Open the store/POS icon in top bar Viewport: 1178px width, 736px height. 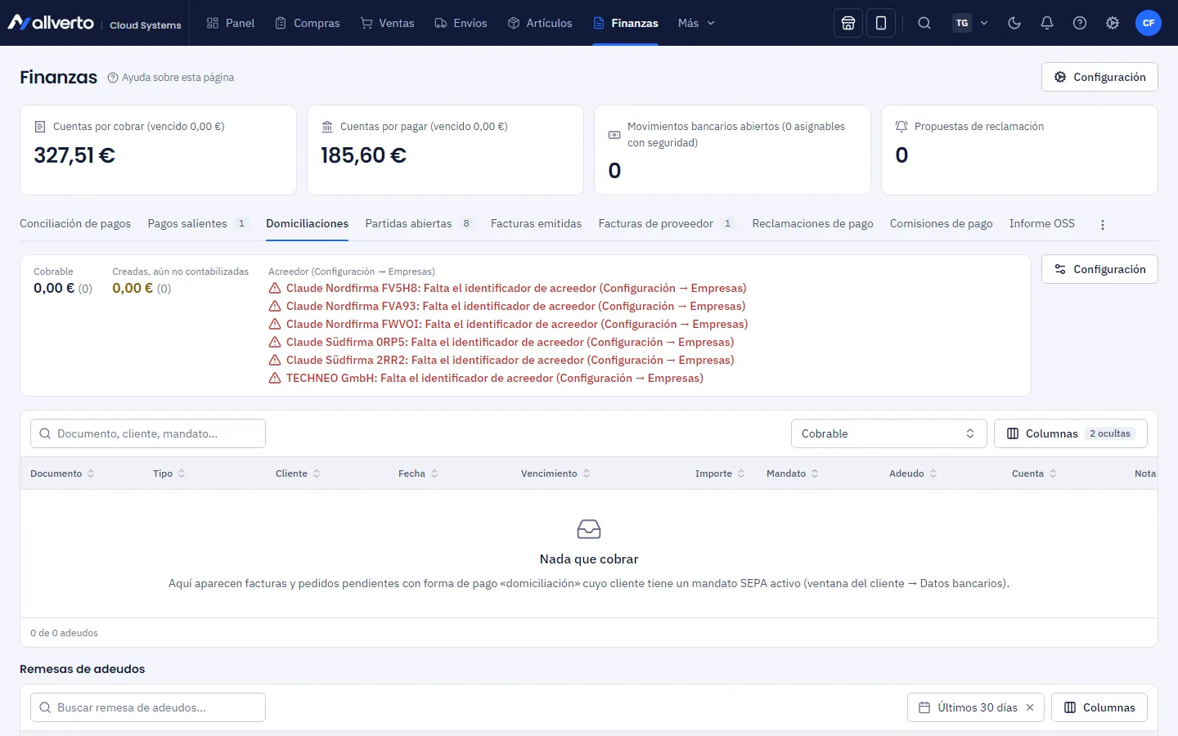point(848,23)
